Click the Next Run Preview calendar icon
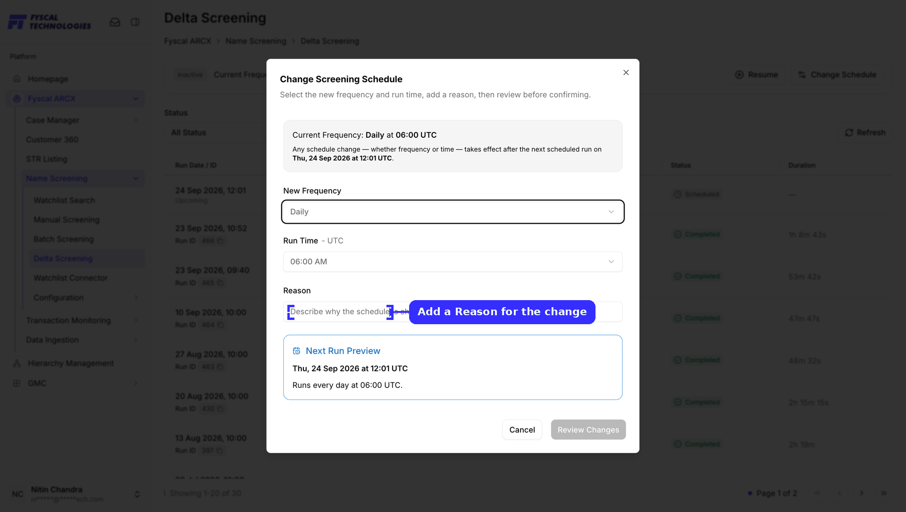This screenshot has width=906, height=512. click(296, 351)
